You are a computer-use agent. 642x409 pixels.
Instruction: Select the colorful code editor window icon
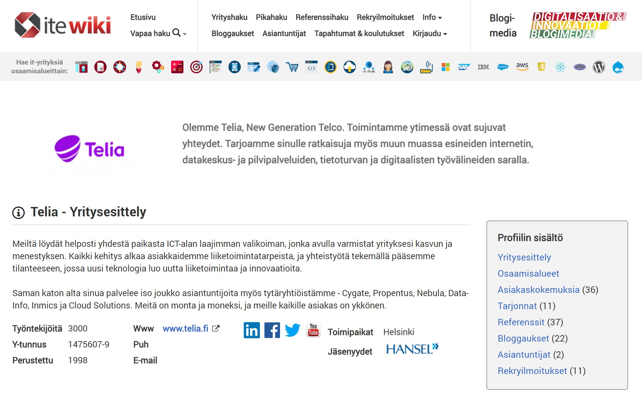(216, 67)
